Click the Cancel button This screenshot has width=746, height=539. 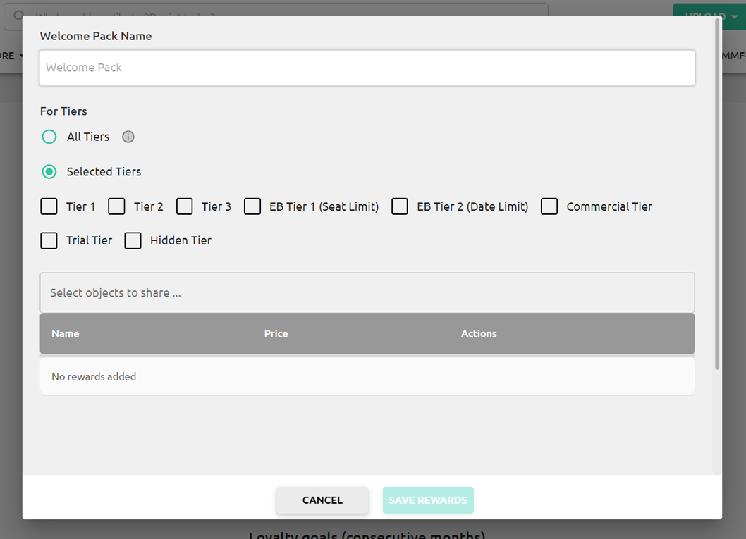(322, 500)
